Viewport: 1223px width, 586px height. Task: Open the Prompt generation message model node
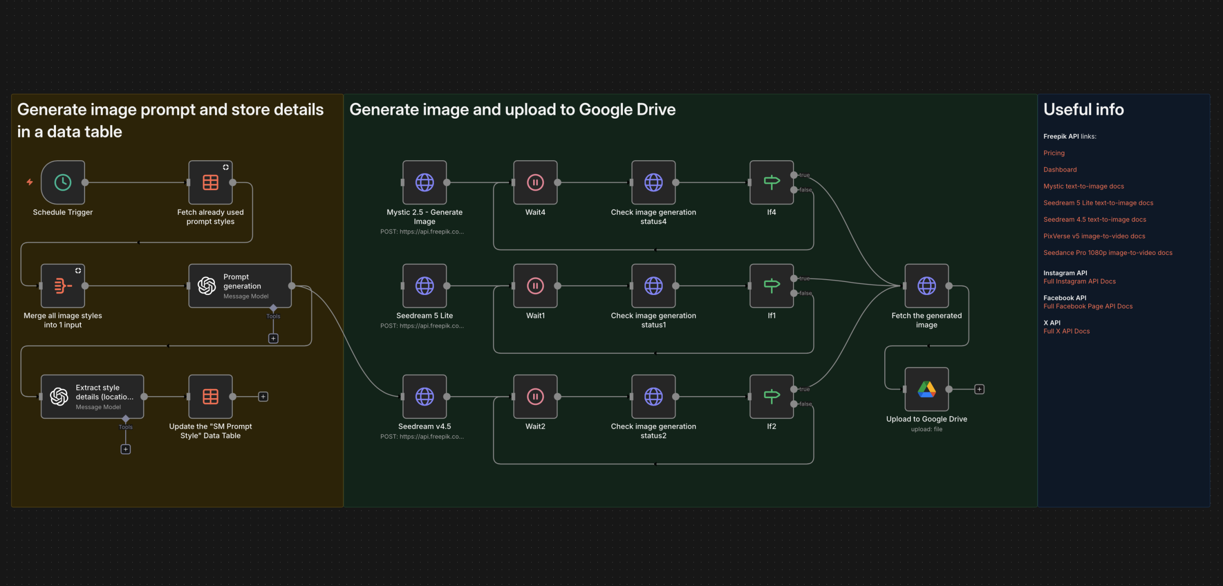pos(240,285)
